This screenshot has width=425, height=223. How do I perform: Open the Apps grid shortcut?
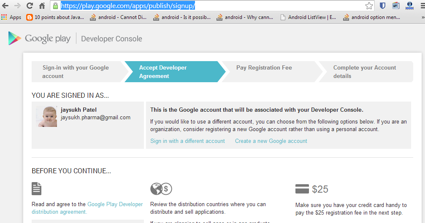tap(11, 17)
